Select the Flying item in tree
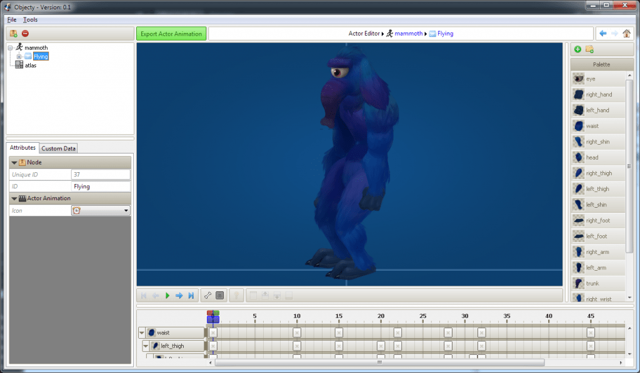The image size is (640, 373). pyautogui.click(x=41, y=57)
